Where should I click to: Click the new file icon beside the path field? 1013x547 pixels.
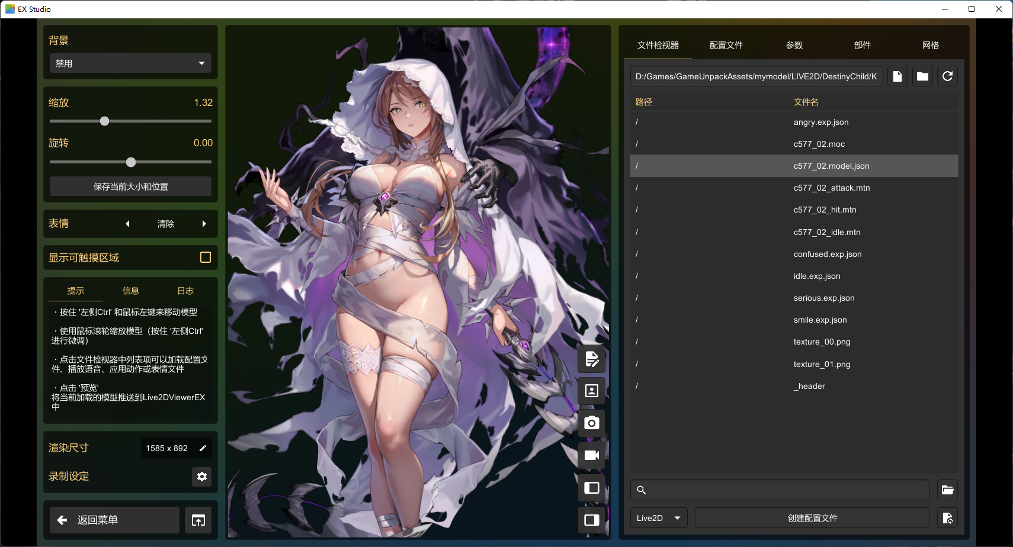(x=897, y=76)
